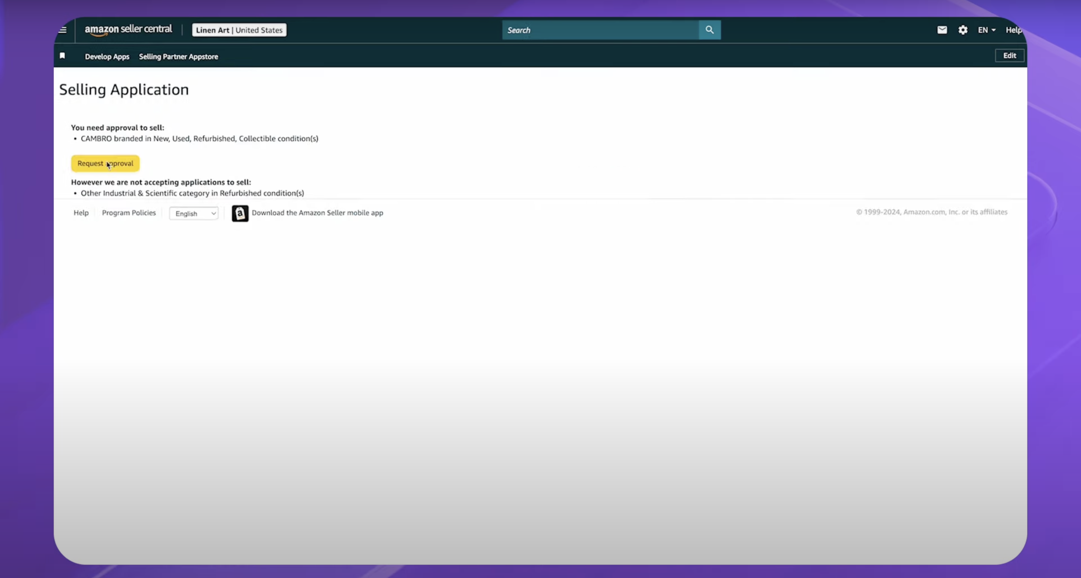
Task: Open the English footer language selector
Action: (x=193, y=213)
